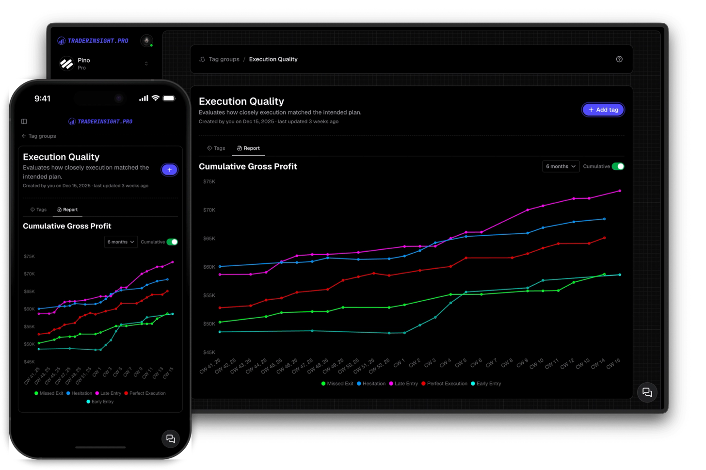Toggle Late Entry legend on phone chart
The width and height of the screenshot is (706, 470).
pyautogui.click(x=108, y=393)
